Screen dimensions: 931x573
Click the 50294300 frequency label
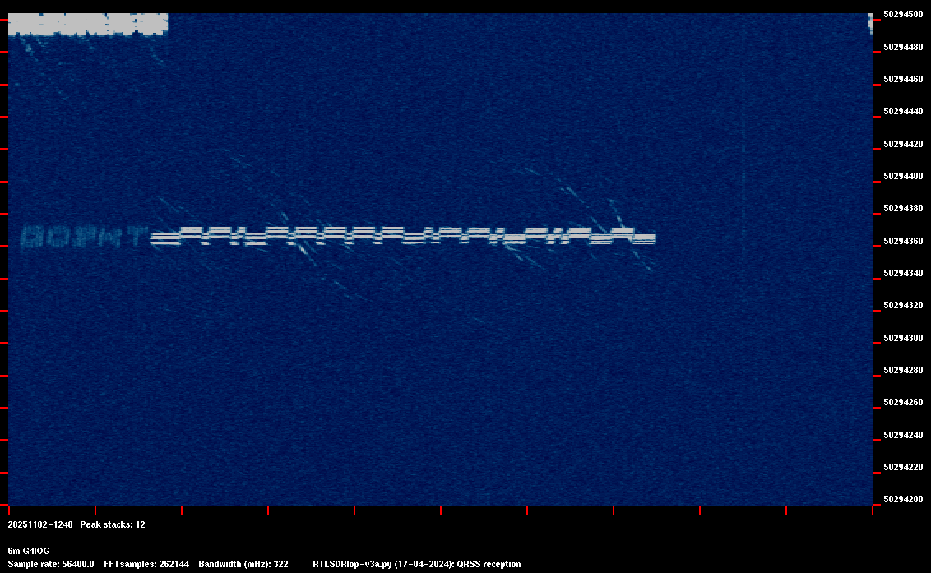(903, 338)
